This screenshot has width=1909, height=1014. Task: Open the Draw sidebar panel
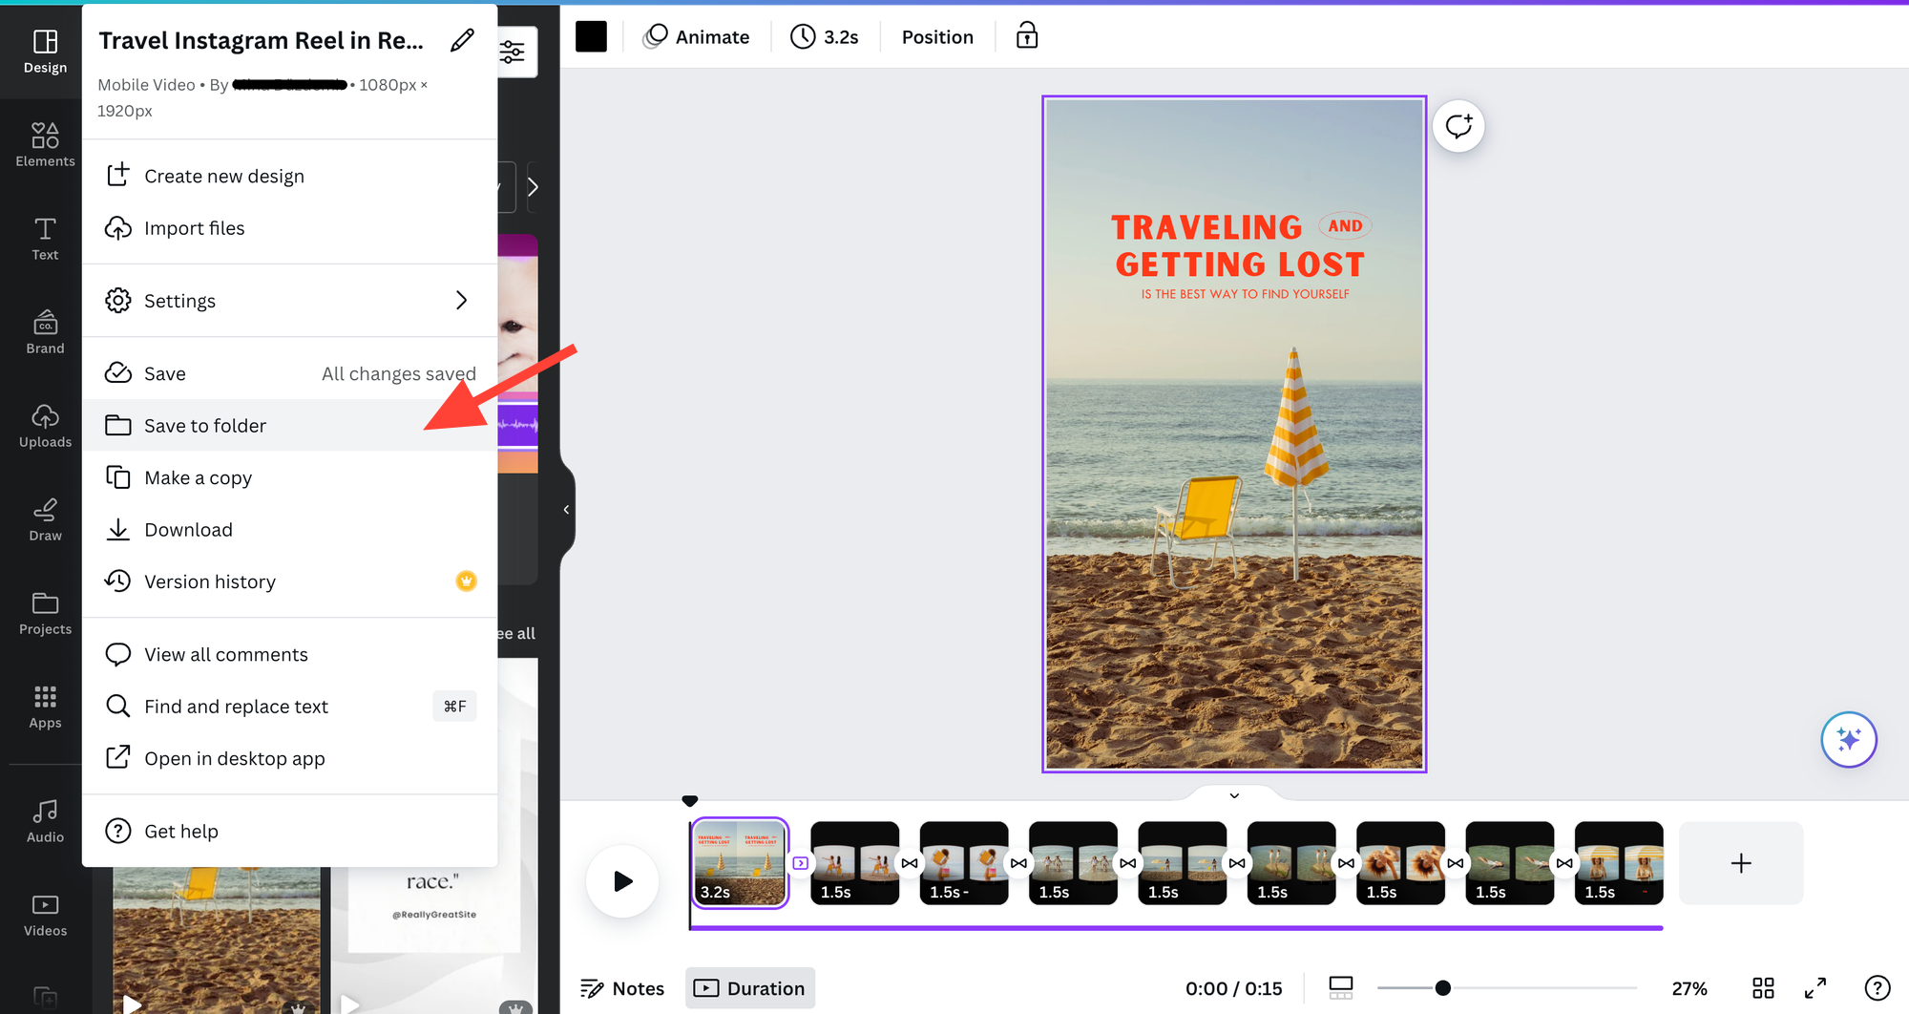point(45,519)
